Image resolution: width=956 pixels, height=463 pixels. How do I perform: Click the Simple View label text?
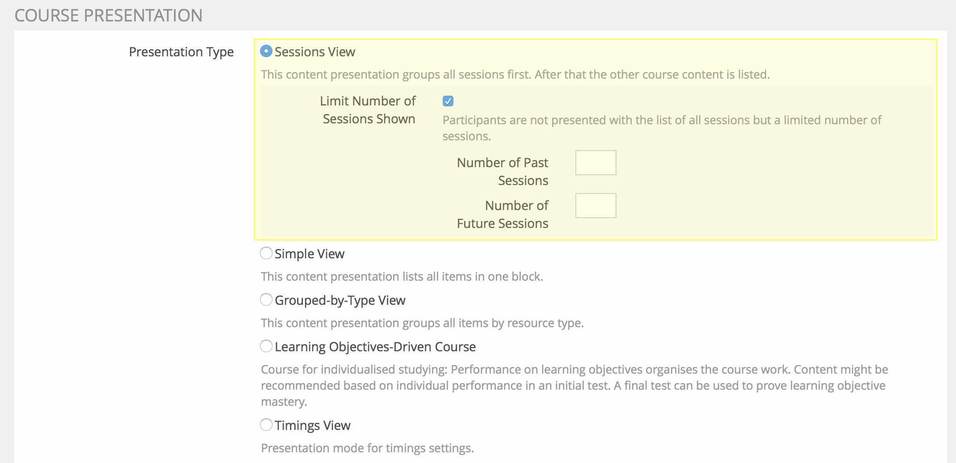(x=309, y=254)
